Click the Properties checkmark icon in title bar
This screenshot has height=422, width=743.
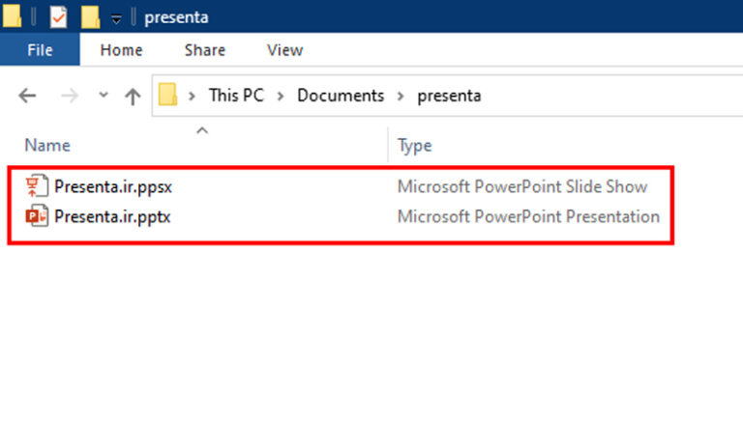tap(57, 16)
